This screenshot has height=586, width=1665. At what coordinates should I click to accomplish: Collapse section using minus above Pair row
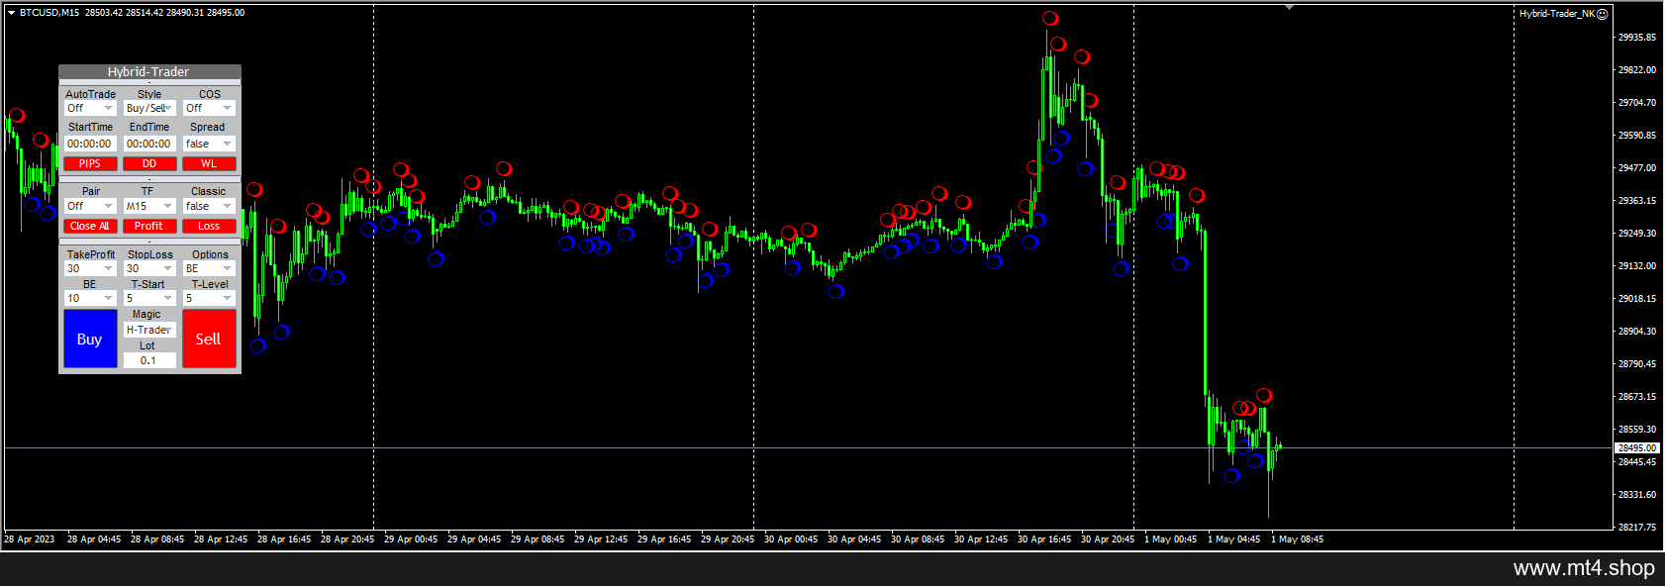point(149,180)
